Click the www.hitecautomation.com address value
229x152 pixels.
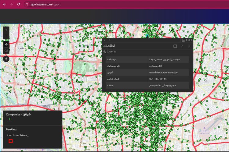[164, 72]
